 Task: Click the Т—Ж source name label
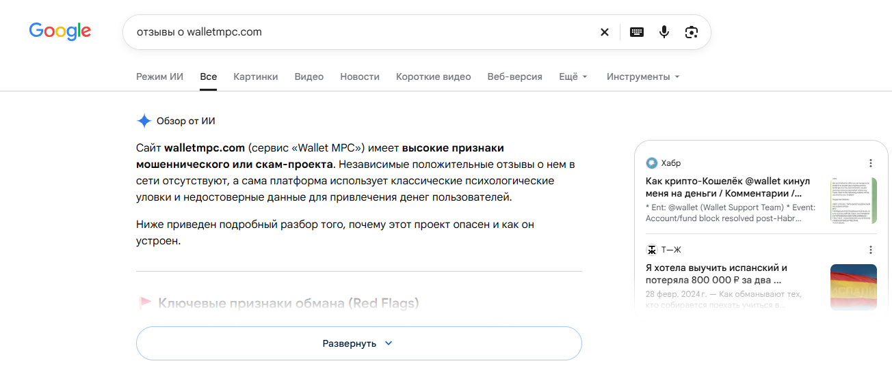click(671, 250)
